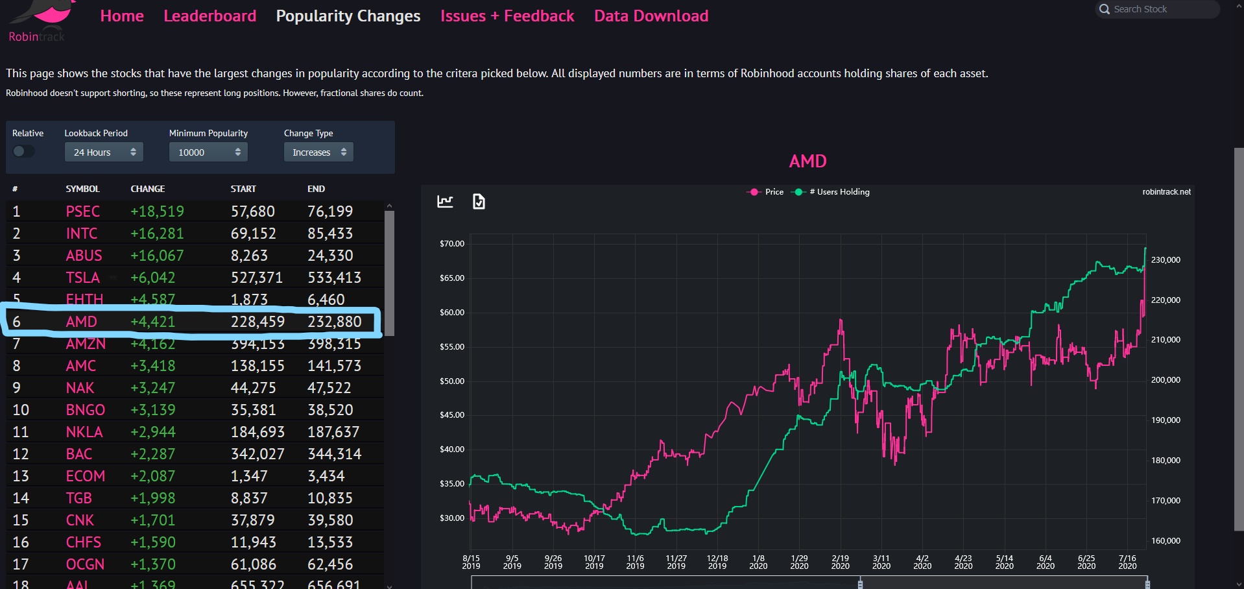Viewport: 1244px width, 589px height.
Task: Click the left handle of chart range slider
Action: (860, 583)
